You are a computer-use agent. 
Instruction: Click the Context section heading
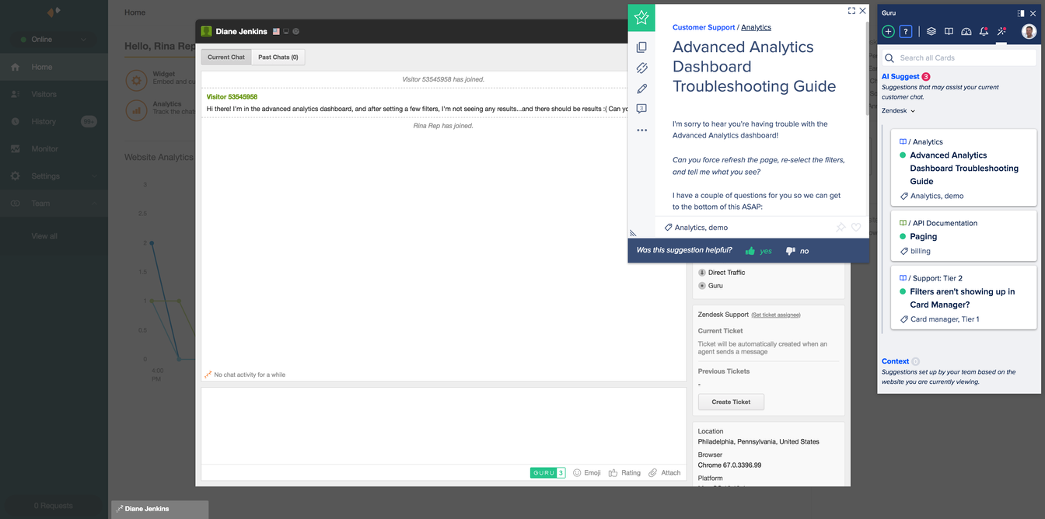[x=895, y=361]
